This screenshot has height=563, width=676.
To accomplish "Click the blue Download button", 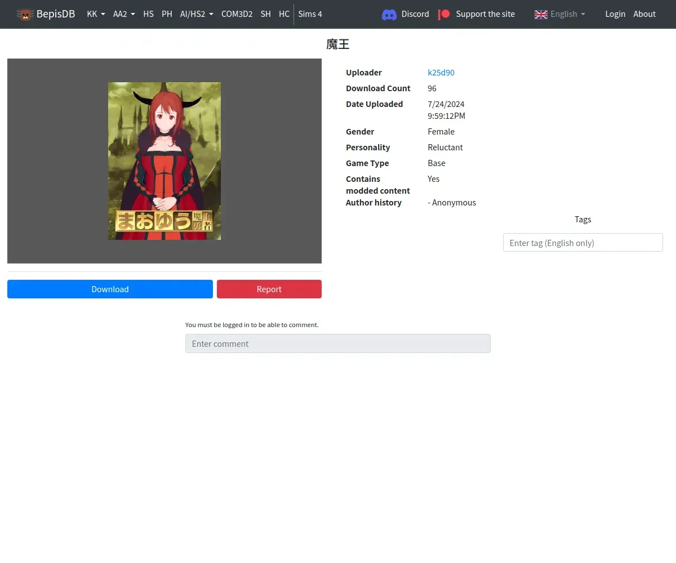I will [110, 289].
